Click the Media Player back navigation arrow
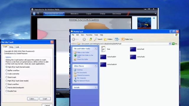Viewport: 189px width, 106px height. pos(34,14)
